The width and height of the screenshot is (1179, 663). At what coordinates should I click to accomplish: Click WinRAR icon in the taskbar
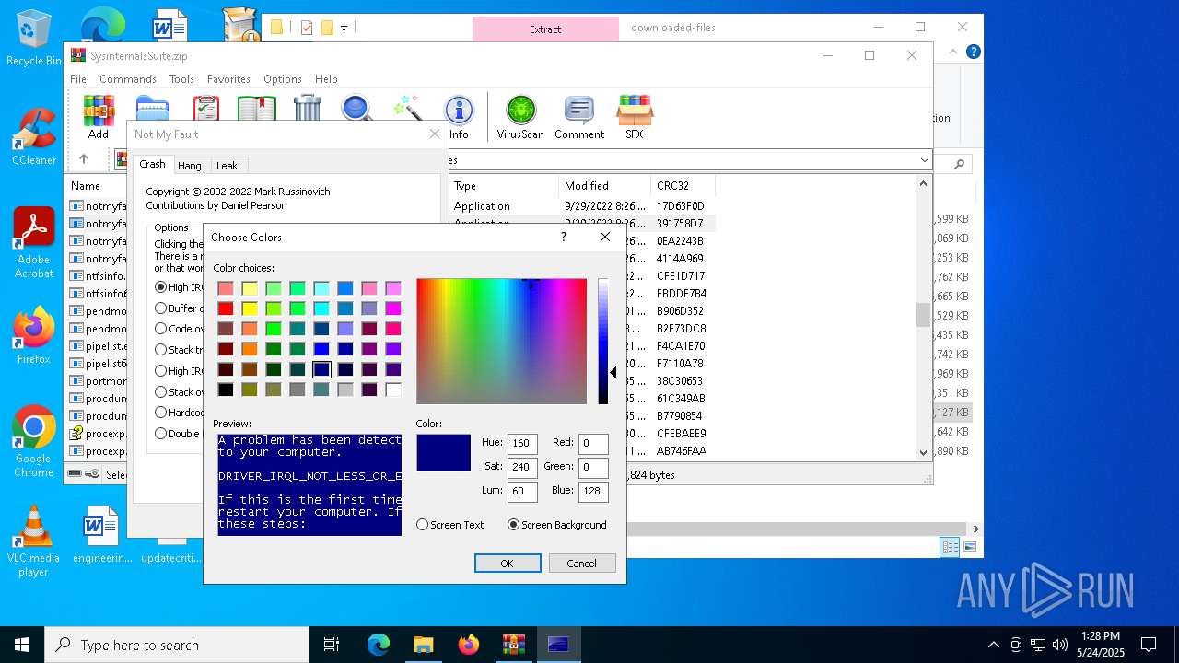pyautogui.click(x=513, y=645)
